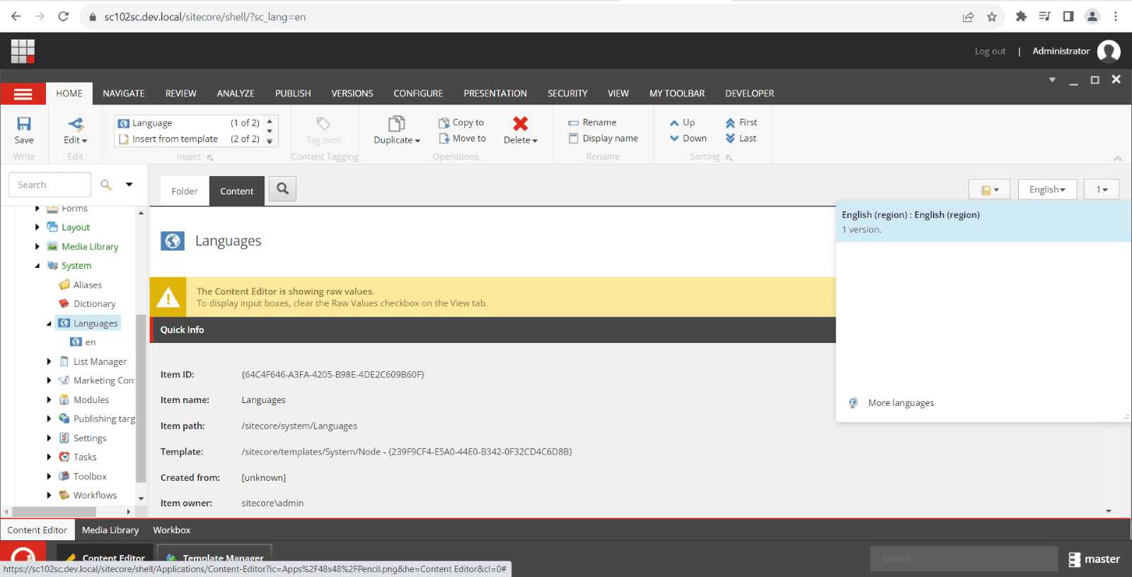Switch to Workbox bottom tab
1132x577 pixels.
pyautogui.click(x=172, y=530)
